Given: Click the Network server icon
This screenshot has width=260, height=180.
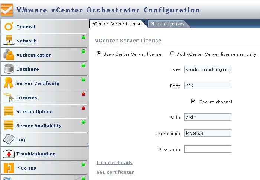Looking at the screenshot, I should (9, 40).
